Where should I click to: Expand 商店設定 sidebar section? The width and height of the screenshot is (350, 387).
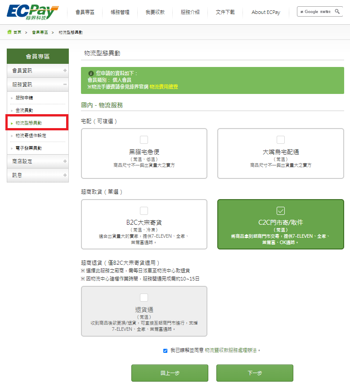click(x=38, y=161)
